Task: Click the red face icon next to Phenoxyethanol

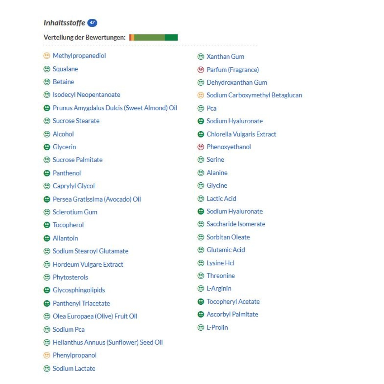Action: 201,147
